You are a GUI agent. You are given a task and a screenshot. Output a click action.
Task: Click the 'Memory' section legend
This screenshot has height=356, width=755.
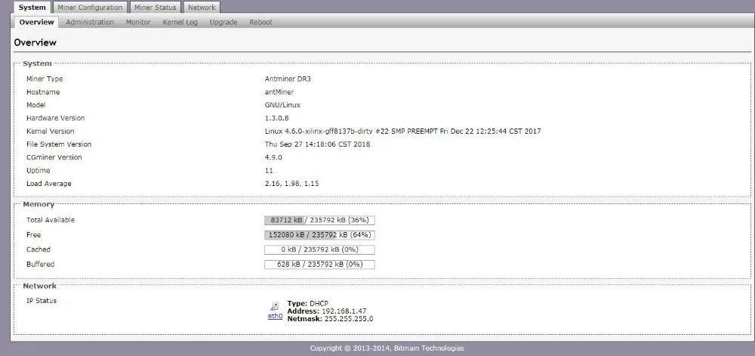click(x=39, y=204)
